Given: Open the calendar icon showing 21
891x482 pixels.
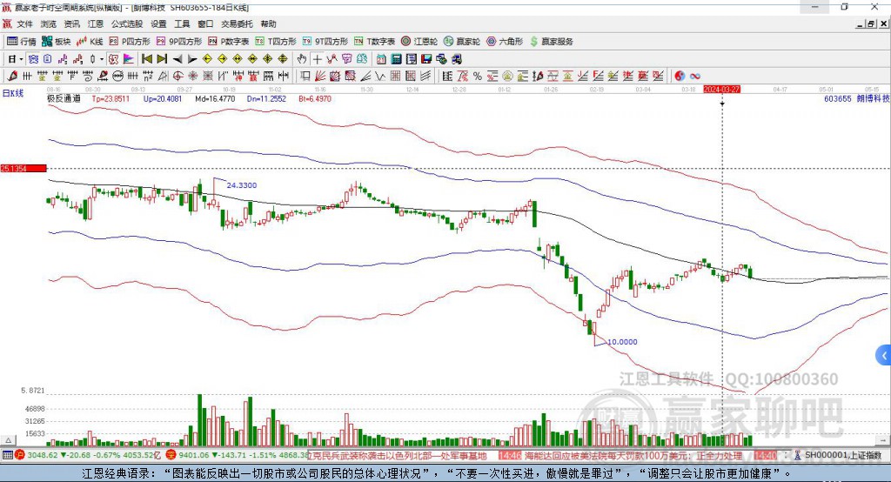Looking at the screenshot, I should click(381, 59).
